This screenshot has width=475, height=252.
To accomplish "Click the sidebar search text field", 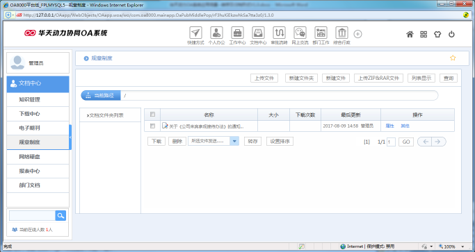I will [x=33, y=215].
